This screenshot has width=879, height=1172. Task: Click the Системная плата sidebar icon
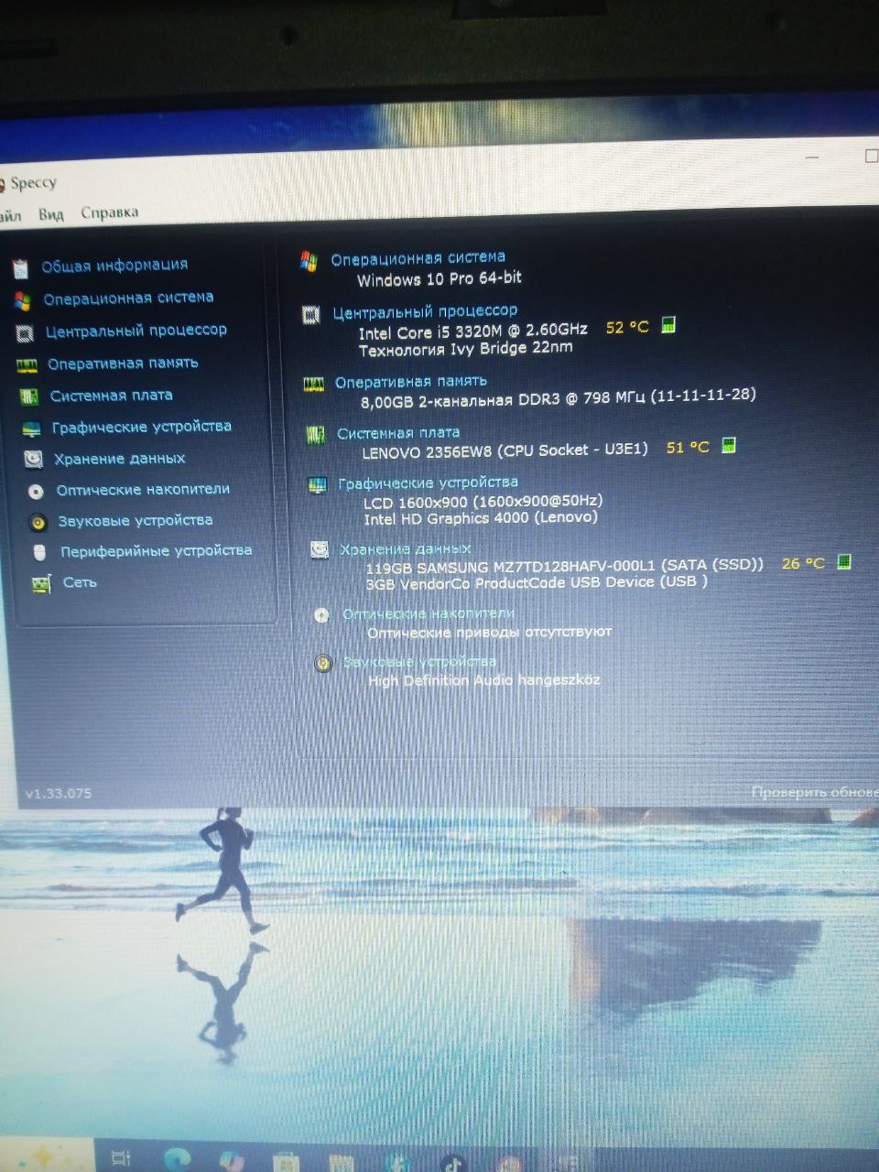(x=29, y=396)
